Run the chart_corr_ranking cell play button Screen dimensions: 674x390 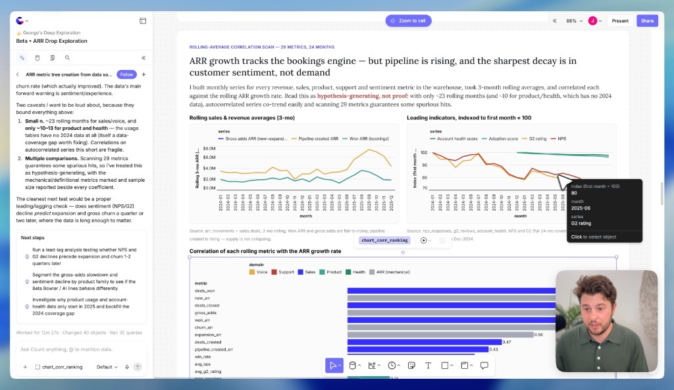pos(423,240)
